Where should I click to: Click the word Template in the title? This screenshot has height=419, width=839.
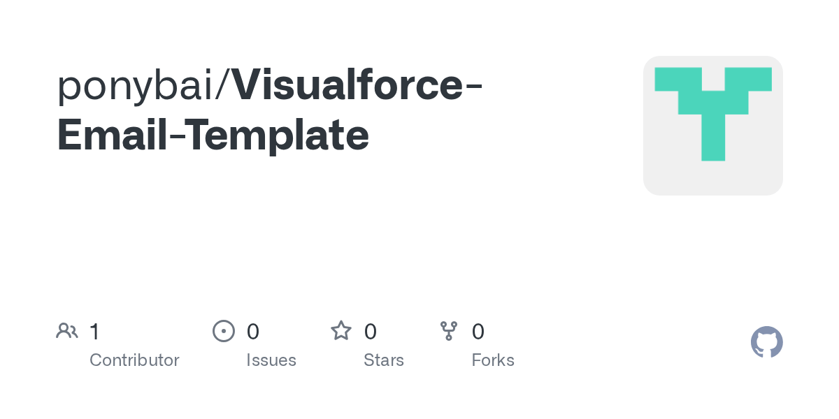(277, 137)
